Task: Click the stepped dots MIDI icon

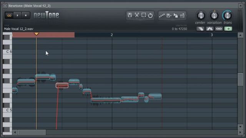Action: [162, 15]
